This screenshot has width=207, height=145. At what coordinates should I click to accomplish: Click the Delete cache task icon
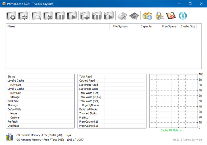(x=48, y=16)
